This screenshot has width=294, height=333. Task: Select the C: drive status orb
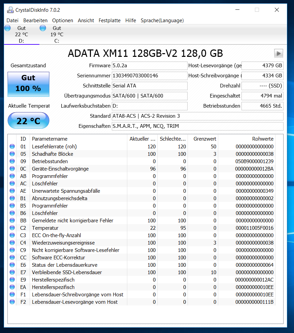pyautogui.click(x=43, y=28)
